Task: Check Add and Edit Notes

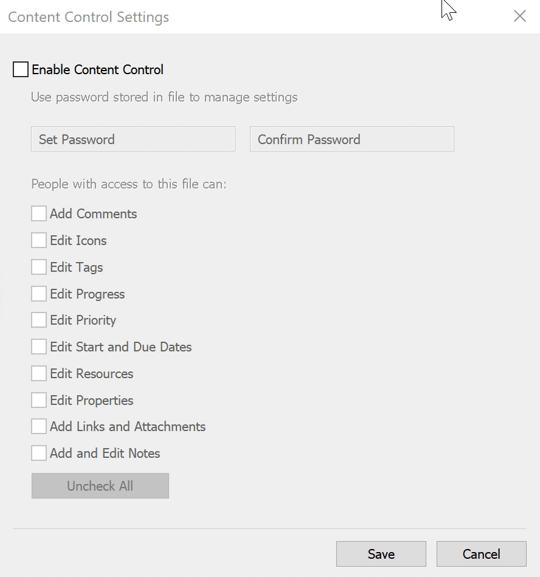Action: click(x=39, y=454)
